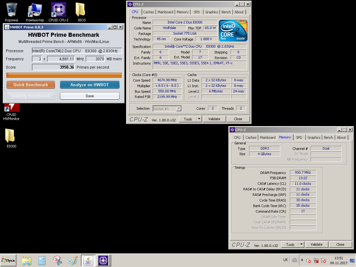This screenshot has width=356, height=267.
Task: Open About tab in Memory CPU-Z window
Action: click(x=341, y=138)
